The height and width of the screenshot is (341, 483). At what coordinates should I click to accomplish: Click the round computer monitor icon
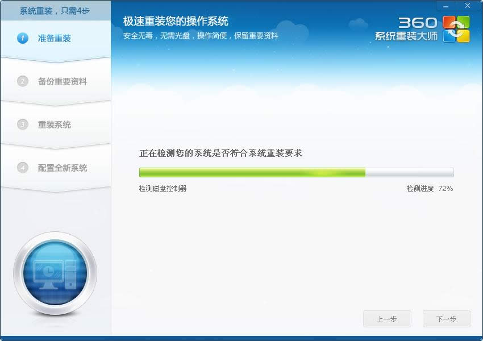55,274
